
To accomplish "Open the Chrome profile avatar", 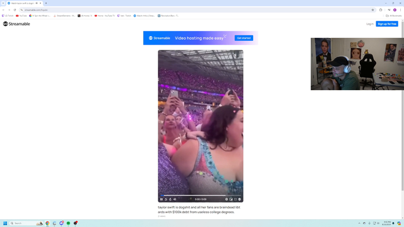I will pos(395,10).
